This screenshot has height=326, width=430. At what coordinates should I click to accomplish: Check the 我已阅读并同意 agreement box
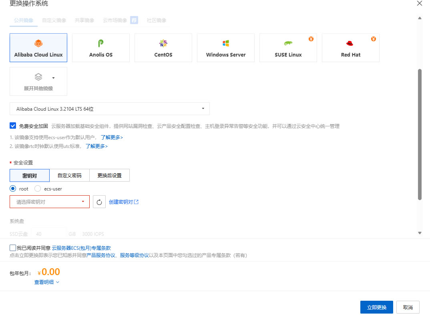[x=13, y=248]
